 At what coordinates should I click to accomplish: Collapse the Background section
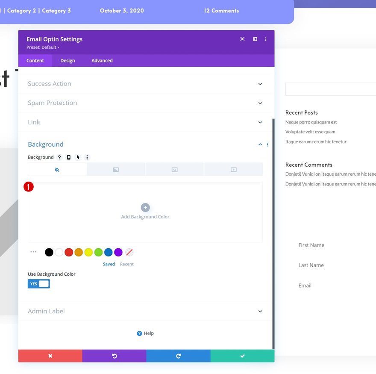[260, 144]
